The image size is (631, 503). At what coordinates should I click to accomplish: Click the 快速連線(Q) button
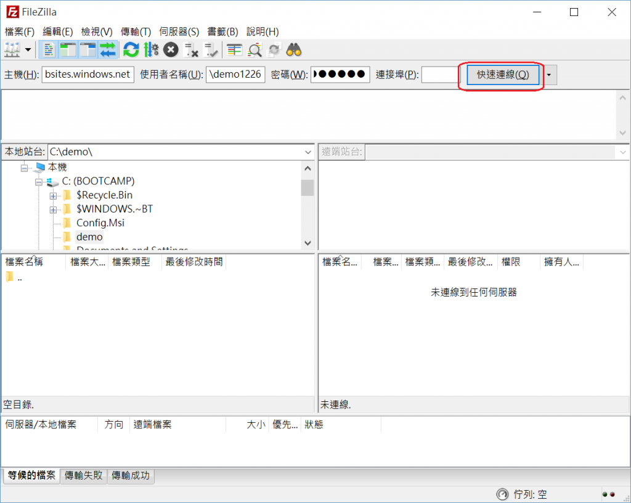[503, 75]
